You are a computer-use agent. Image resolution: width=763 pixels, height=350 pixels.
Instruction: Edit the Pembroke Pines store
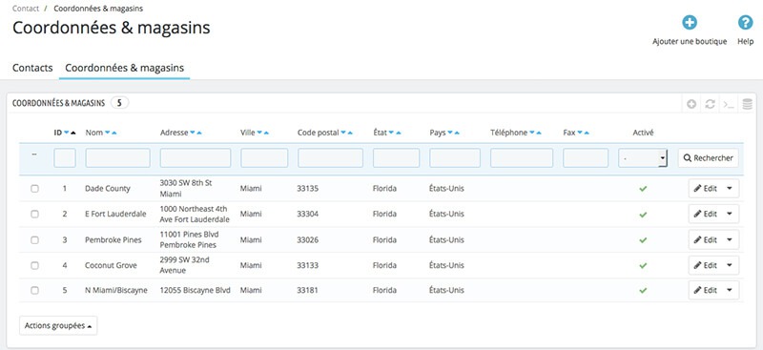point(706,239)
